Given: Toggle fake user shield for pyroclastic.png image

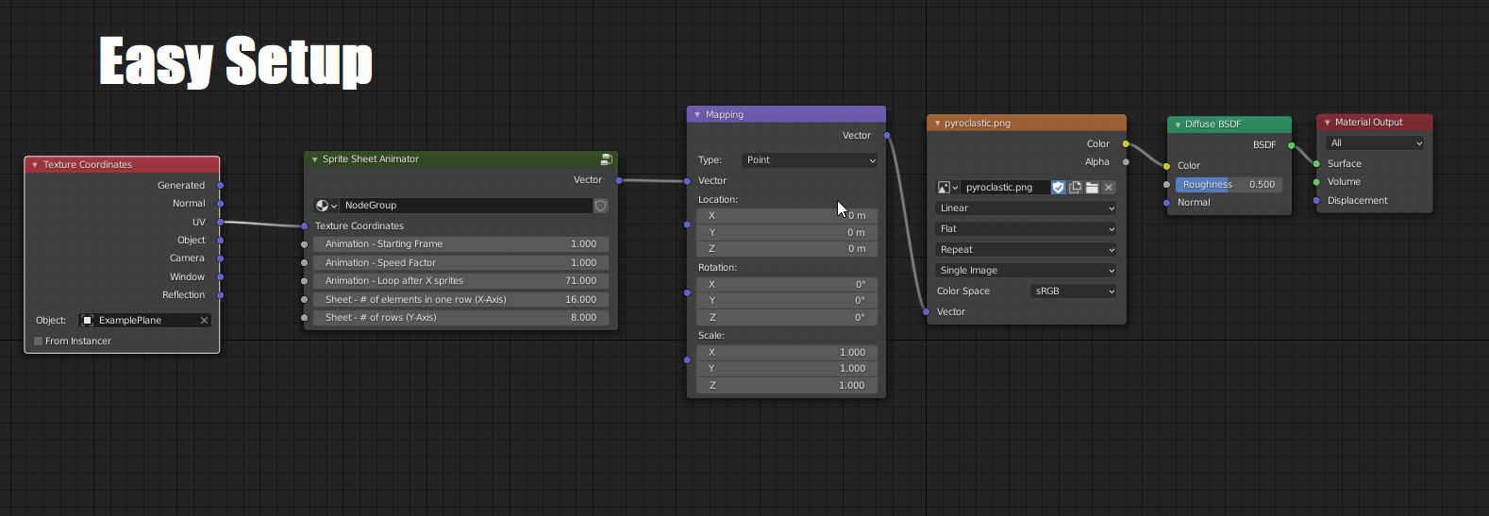Looking at the screenshot, I should (x=1059, y=188).
